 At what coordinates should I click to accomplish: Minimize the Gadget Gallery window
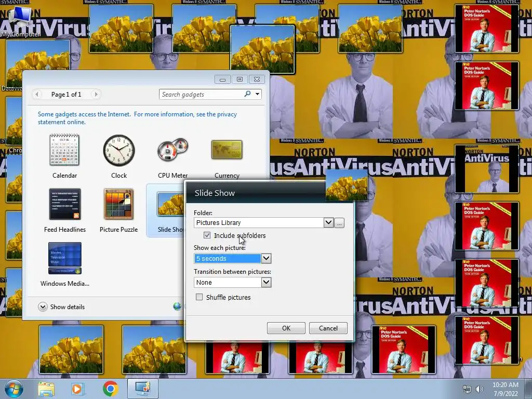click(x=222, y=79)
